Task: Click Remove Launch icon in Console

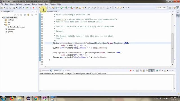Action: coord(134,70)
